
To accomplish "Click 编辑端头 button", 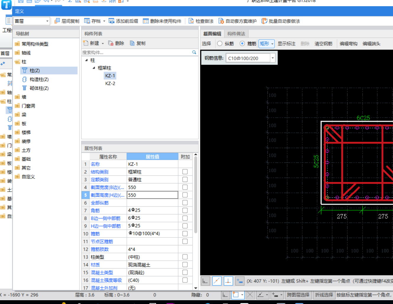I will [371, 44].
